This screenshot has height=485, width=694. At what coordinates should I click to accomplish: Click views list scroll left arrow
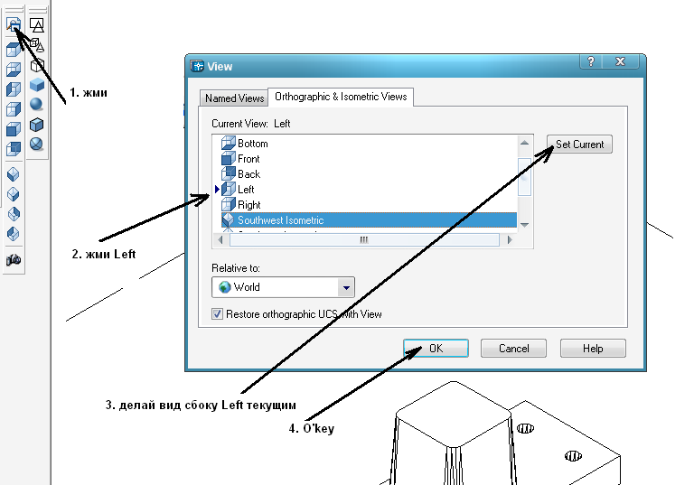[x=220, y=240]
